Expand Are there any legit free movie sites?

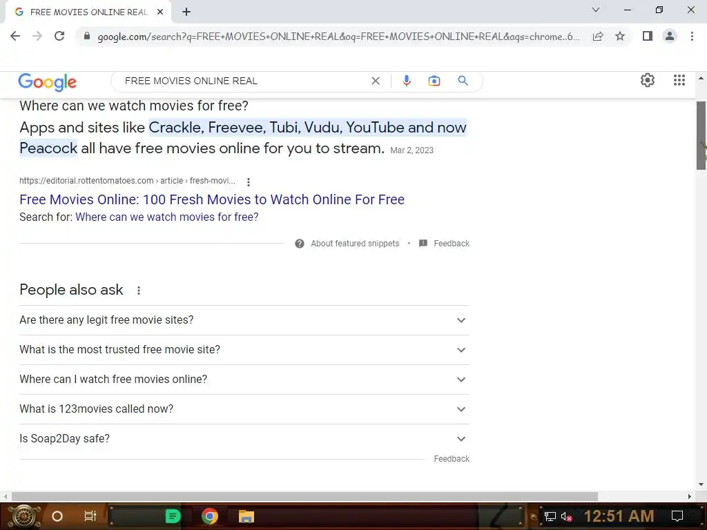[244, 320]
